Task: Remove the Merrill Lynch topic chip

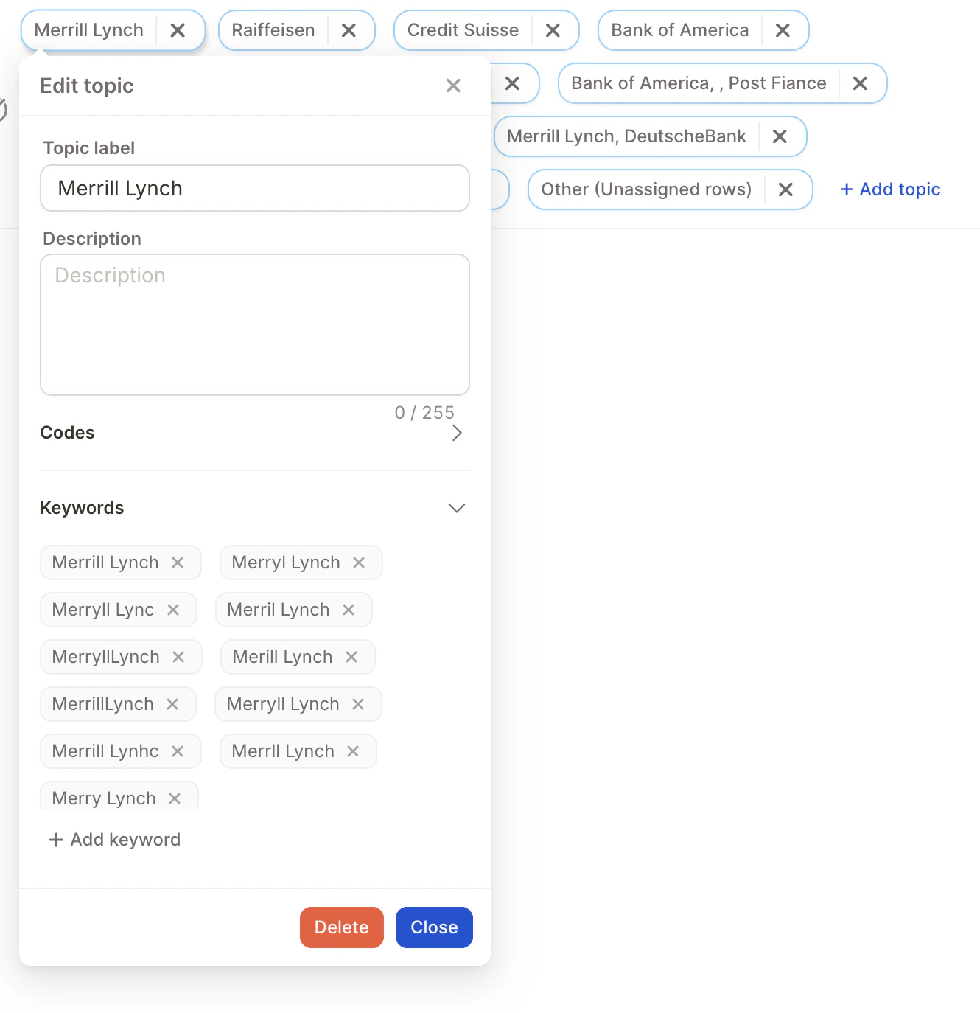Action: [x=178, y=30]
